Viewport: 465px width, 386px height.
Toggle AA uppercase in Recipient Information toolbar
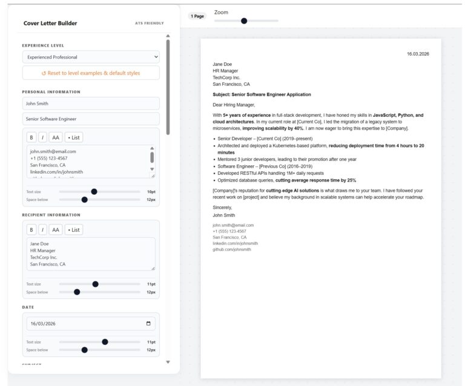56,230
